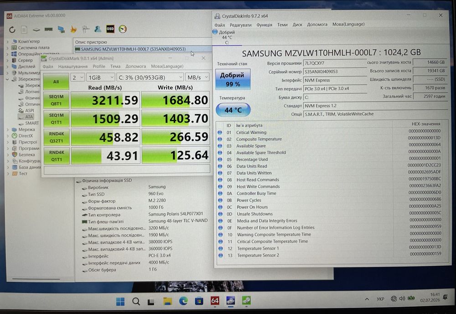
Task: Open the AIDA64 sensor gauge icon
Action: [x=123, y=29]
